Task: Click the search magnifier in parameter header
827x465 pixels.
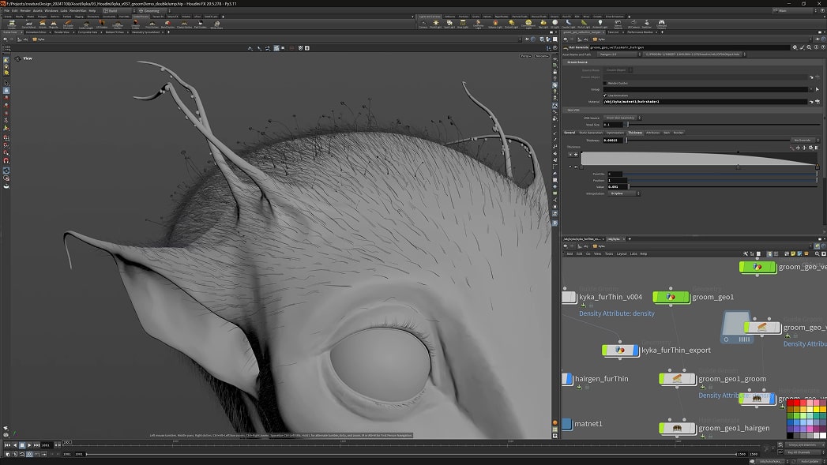Action: (809, 47)
